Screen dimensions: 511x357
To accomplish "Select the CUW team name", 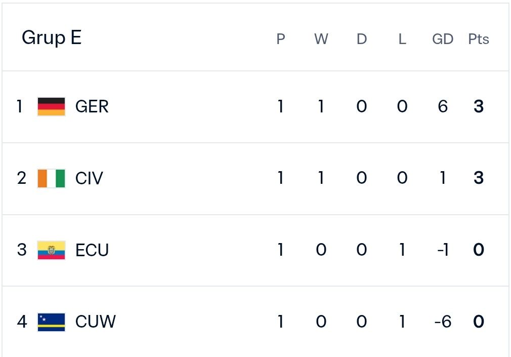I will (x=96, y=322).
